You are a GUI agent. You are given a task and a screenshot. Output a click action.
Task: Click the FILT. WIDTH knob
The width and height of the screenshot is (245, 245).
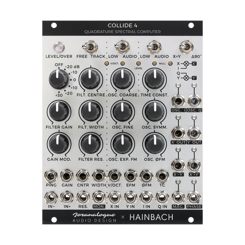(x=91, y=111)
